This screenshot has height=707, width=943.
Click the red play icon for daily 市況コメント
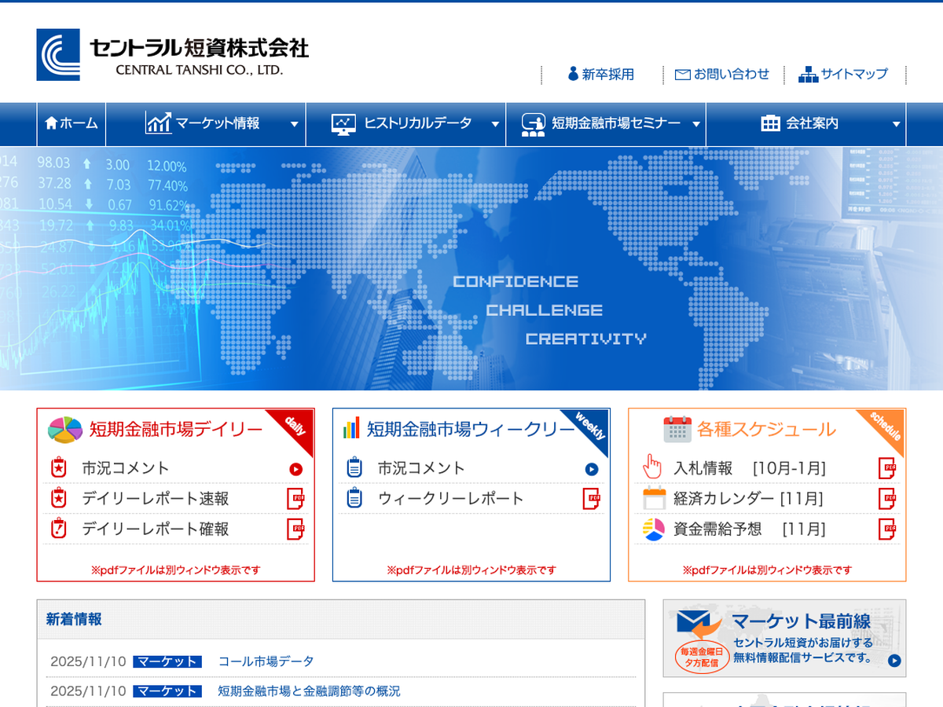coord(295,469)
